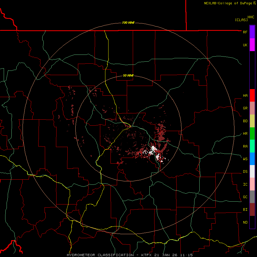Click the BI legend label
This screenshot has height=257, width=257.
tap(245, 210)
